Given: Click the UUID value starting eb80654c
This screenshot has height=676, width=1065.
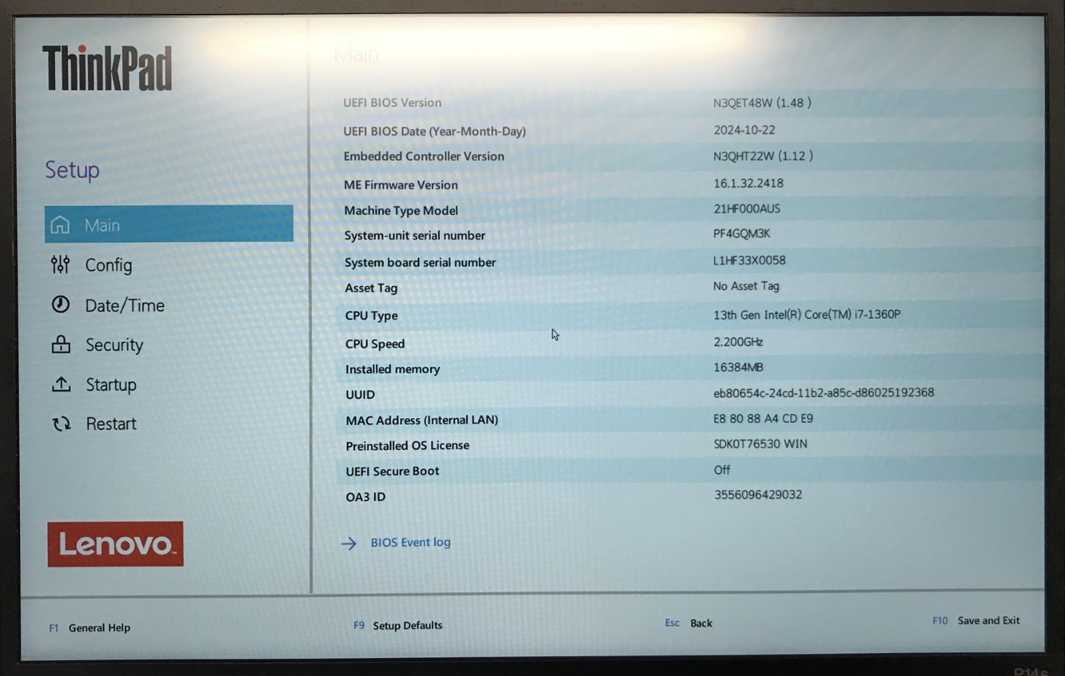Looking at the screenshot, I should tap(824, 392).
